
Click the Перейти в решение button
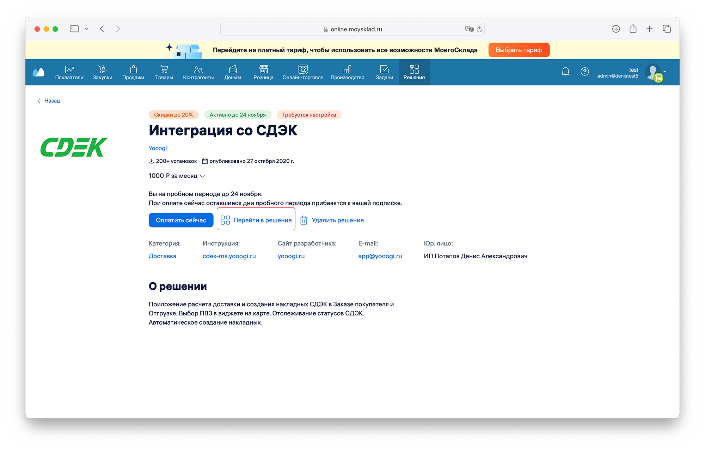(256, 220)
